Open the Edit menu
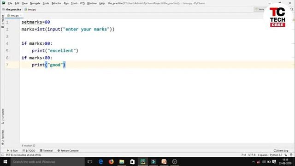The width and height of the screenshot is (295, 166). click(17, 3)
